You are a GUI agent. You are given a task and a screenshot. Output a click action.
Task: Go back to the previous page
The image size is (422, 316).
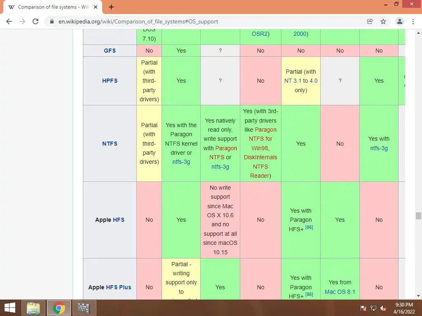point(9,21)
